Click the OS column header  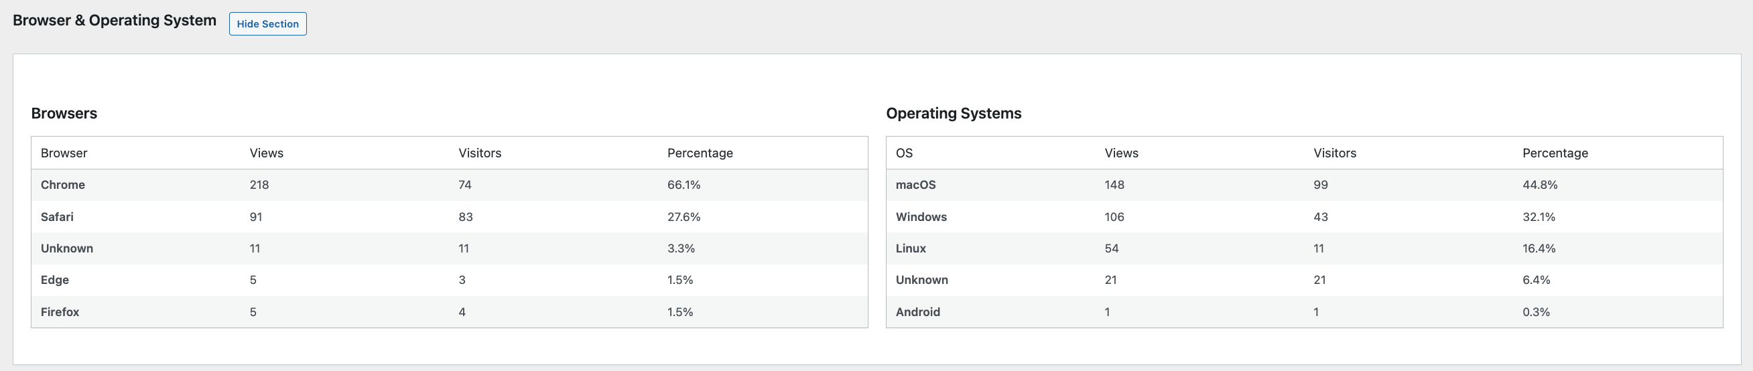pos(904,153)
